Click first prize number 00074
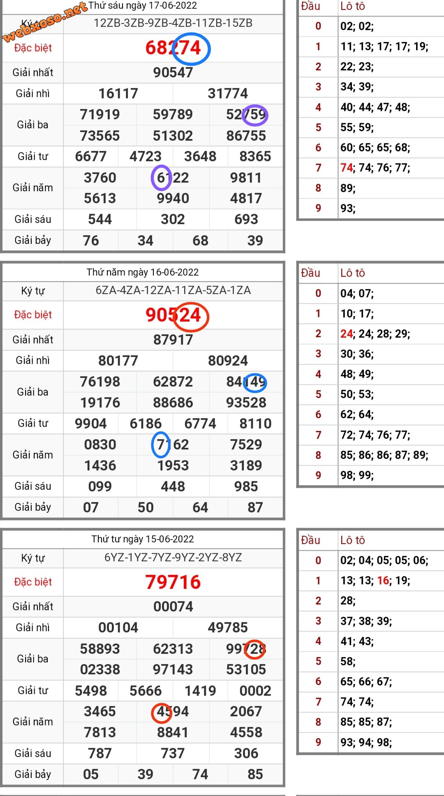 click(x=173, y=606)
